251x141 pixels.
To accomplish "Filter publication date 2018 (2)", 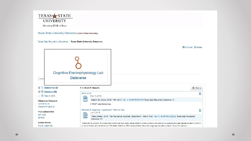I will pos(41,118).
